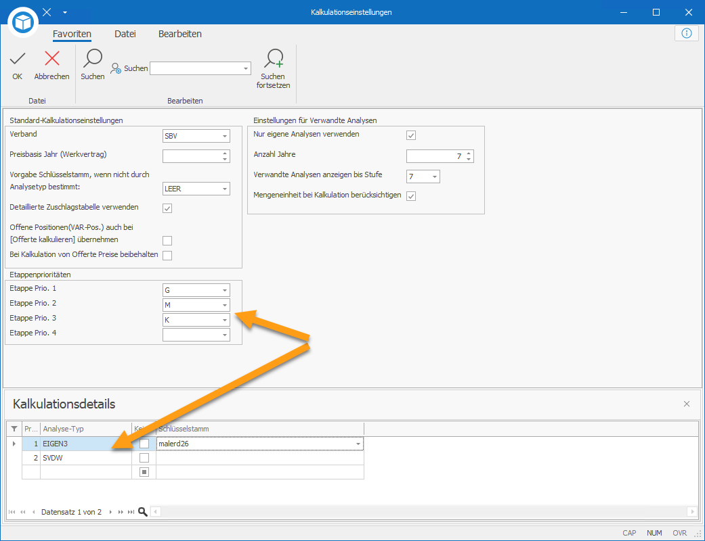Click the search icon in record navigator
Screen dimensions: 705x541
(x=142, y=512)
